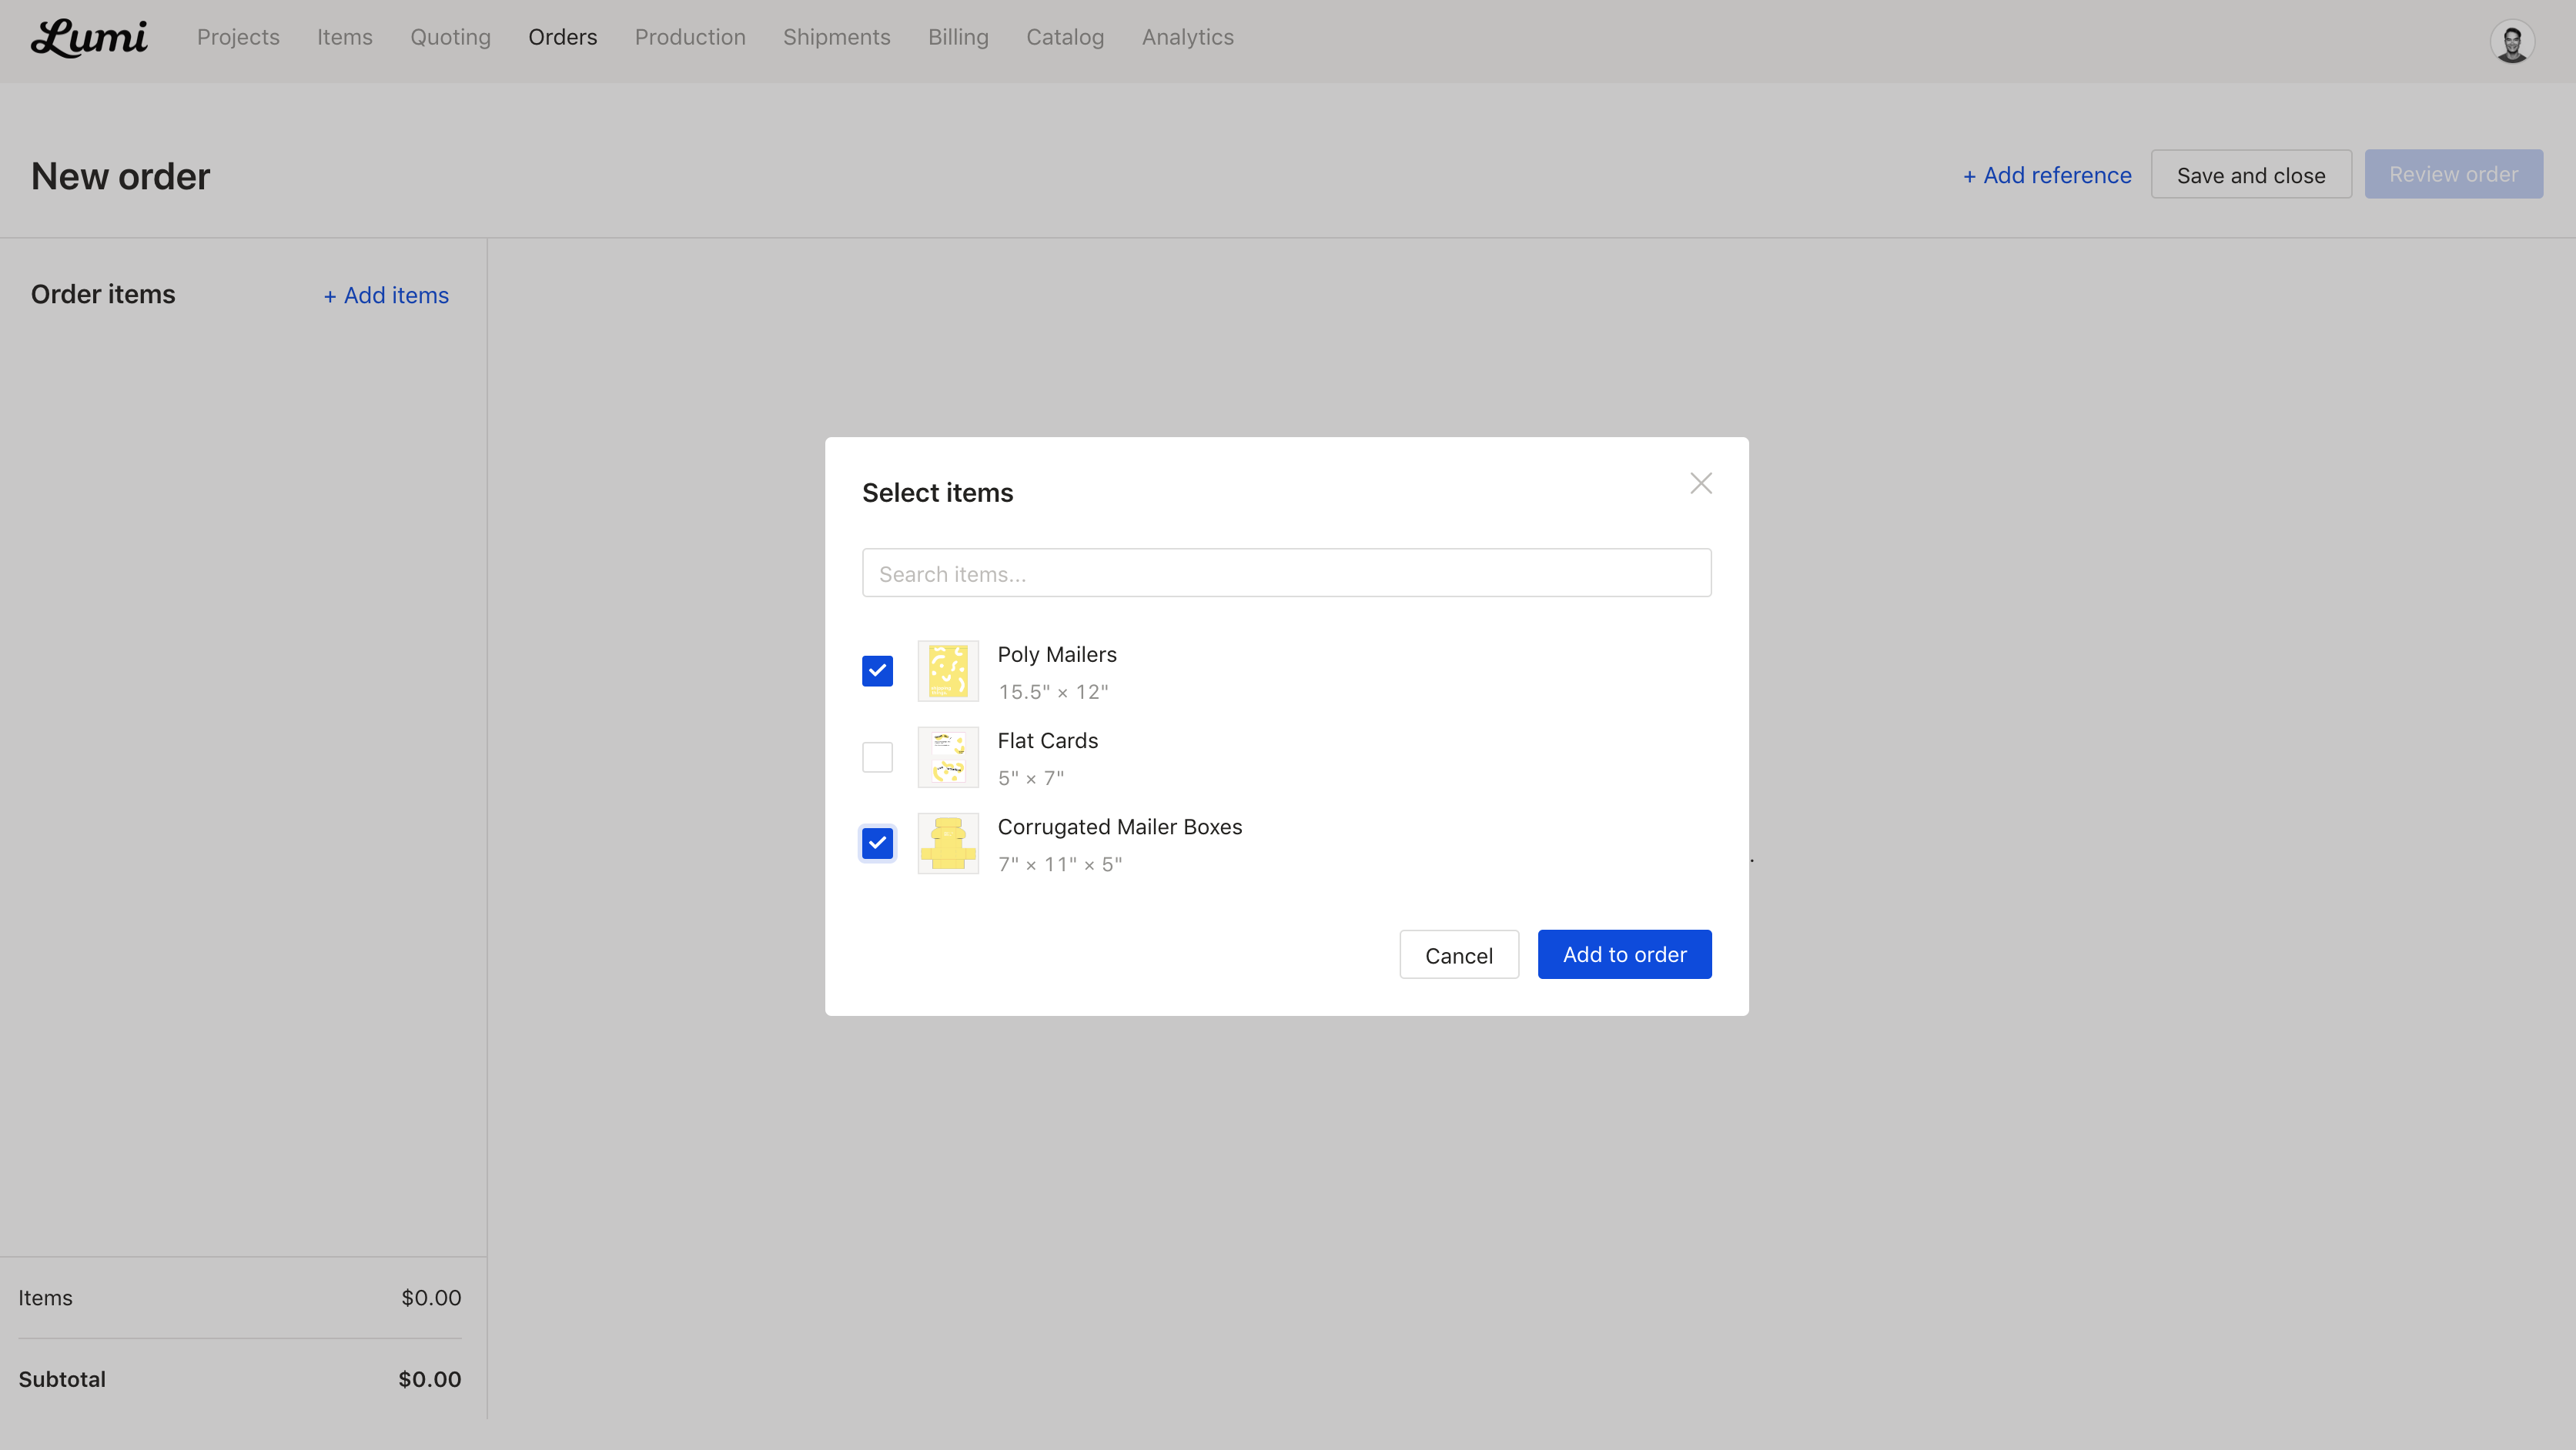
Task: Close the Select items dialog
Action: (x=1700, y=483)
